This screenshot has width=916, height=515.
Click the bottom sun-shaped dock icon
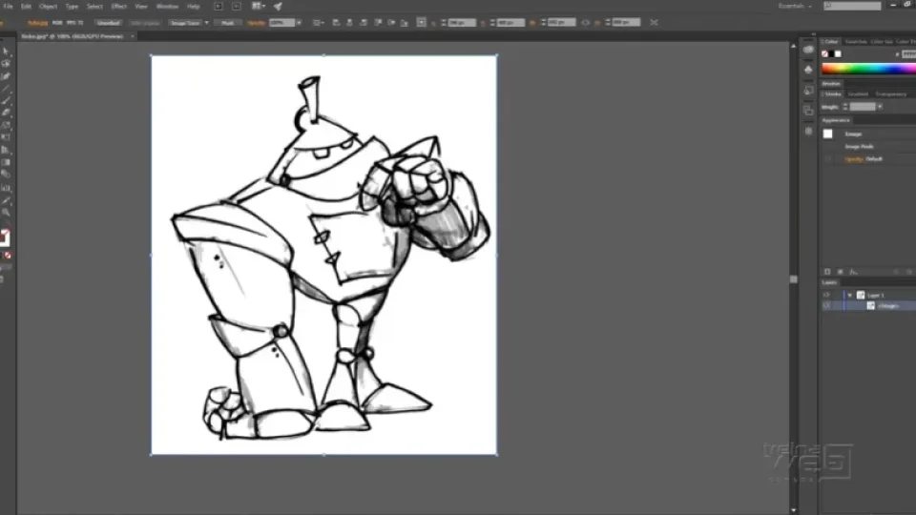click(808, 132)
